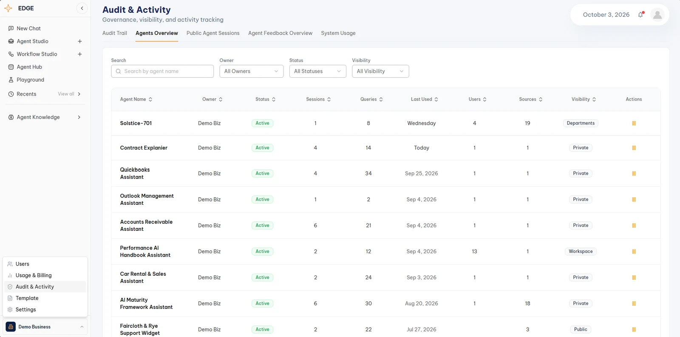Open the Agent Feedback Overview tab
Image resolution: width=680 pixels, height=337 pixels.
(x=280, y=33)
